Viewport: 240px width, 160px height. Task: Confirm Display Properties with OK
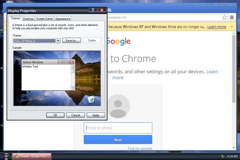click(x=55, y=115)
